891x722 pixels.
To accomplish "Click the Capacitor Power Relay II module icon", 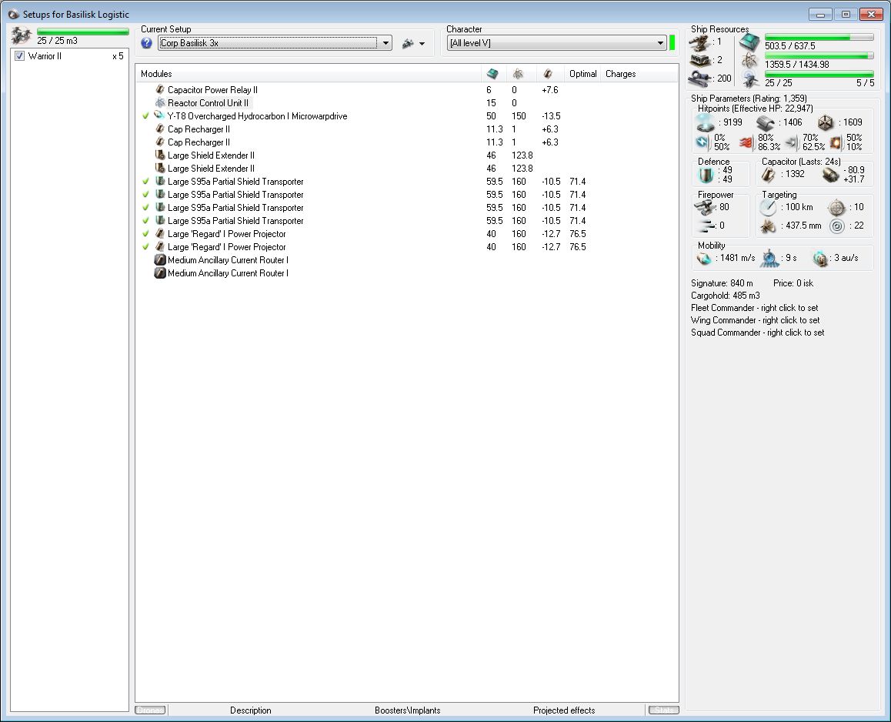I will [x=160, y=89].
